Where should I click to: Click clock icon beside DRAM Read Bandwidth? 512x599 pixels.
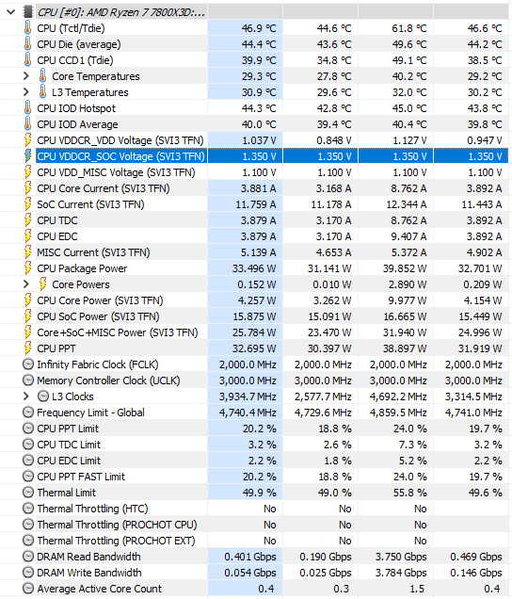pyautogui.click(x=28, y=557)
